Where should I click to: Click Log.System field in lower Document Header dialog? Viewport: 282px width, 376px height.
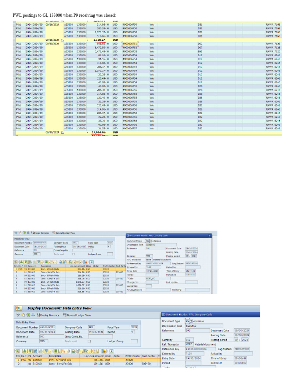coord(242,349)
